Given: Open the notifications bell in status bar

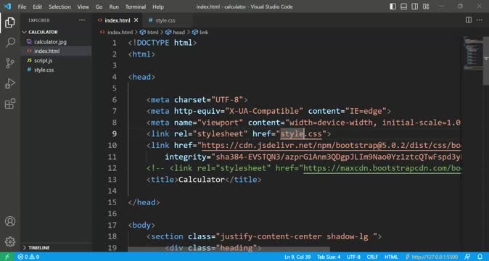Looking at the screenshot, I should click(x=480, y=257).
